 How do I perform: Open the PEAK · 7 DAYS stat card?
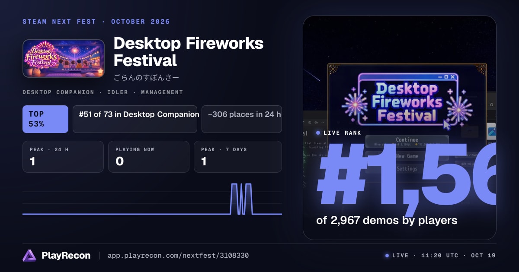[x=238, y=157]
